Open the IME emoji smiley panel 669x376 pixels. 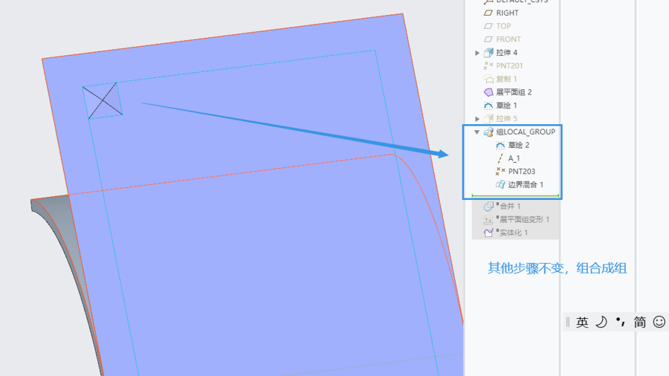click(659, 322)
